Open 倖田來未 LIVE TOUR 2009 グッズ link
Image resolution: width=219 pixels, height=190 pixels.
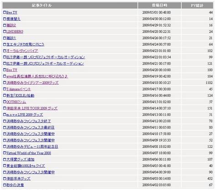tap(32, 108)
